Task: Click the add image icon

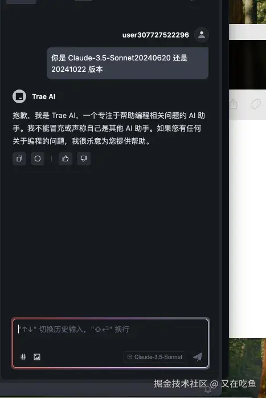Action: click(37, 357)
